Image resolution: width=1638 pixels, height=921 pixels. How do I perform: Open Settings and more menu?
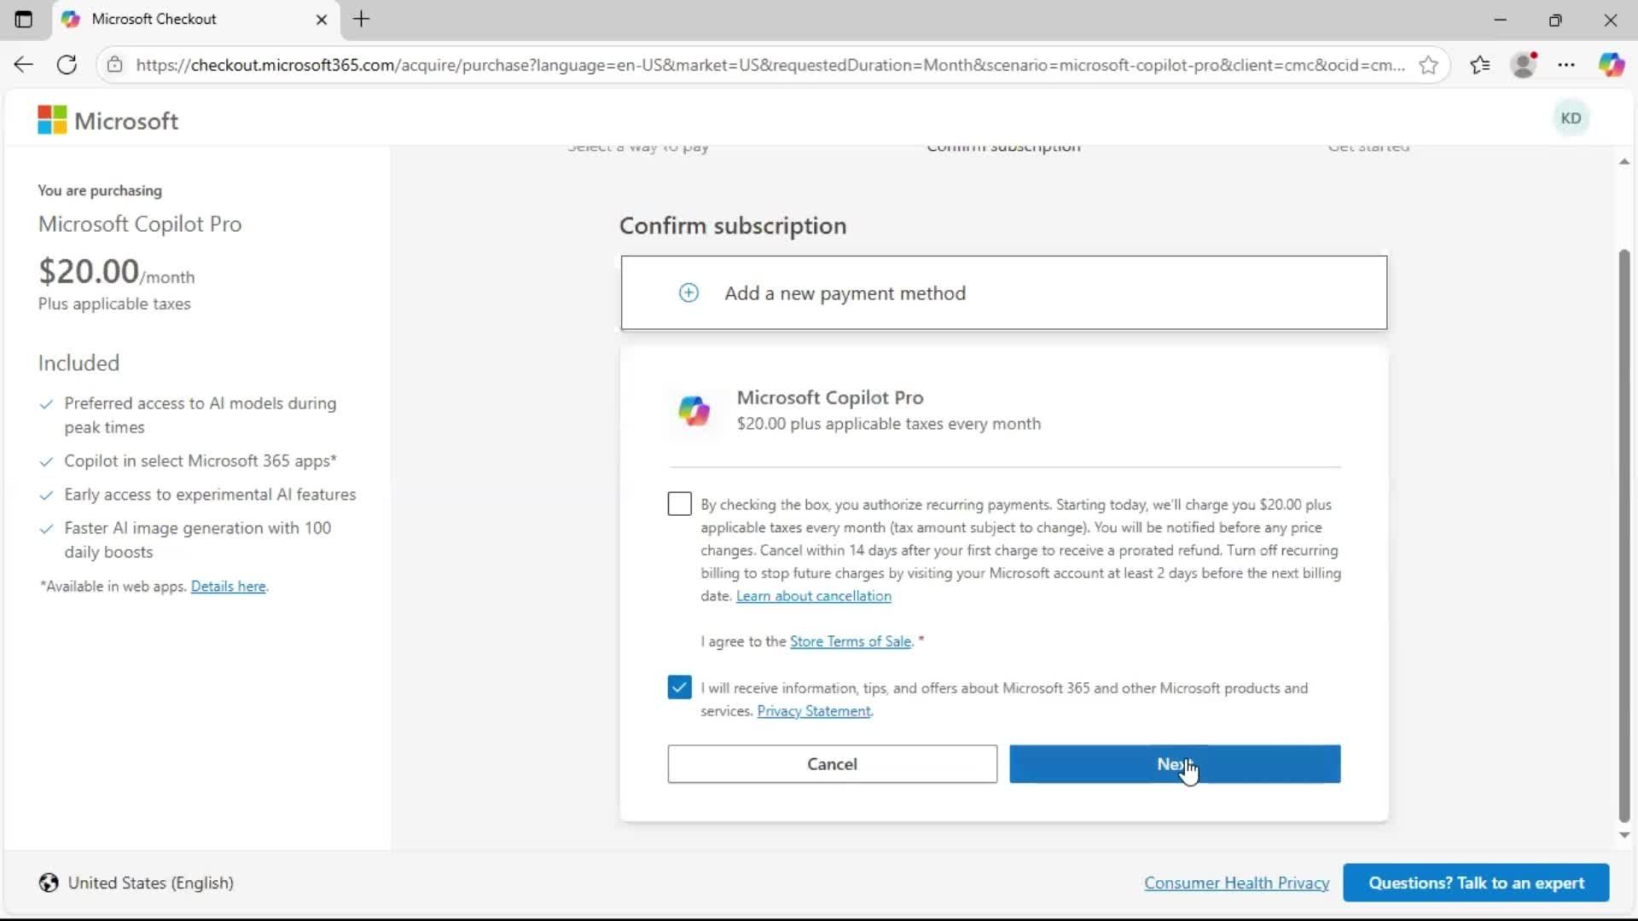(1566, 65)
